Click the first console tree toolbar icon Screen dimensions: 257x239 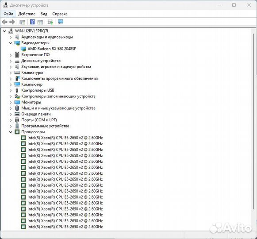pyautogui.click(x=22, y=22)
